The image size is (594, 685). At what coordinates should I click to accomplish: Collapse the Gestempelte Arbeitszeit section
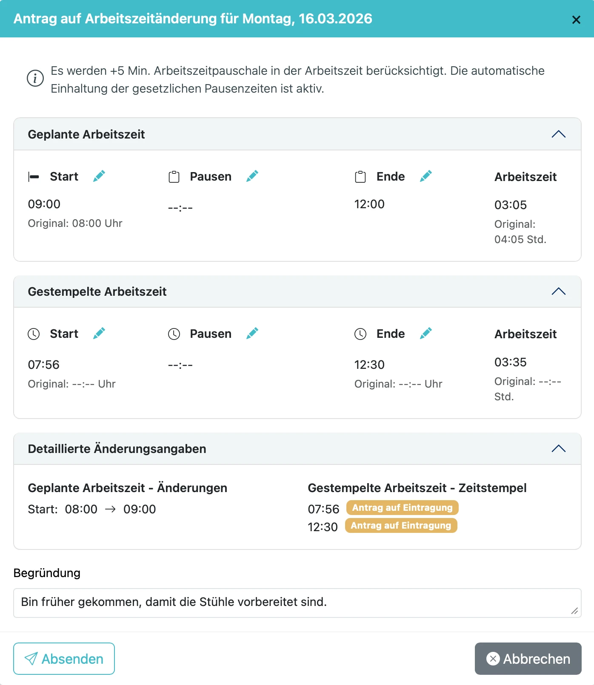click(x=558, y=292)
